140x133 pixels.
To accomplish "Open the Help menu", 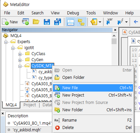I will (x=129, y=13).
